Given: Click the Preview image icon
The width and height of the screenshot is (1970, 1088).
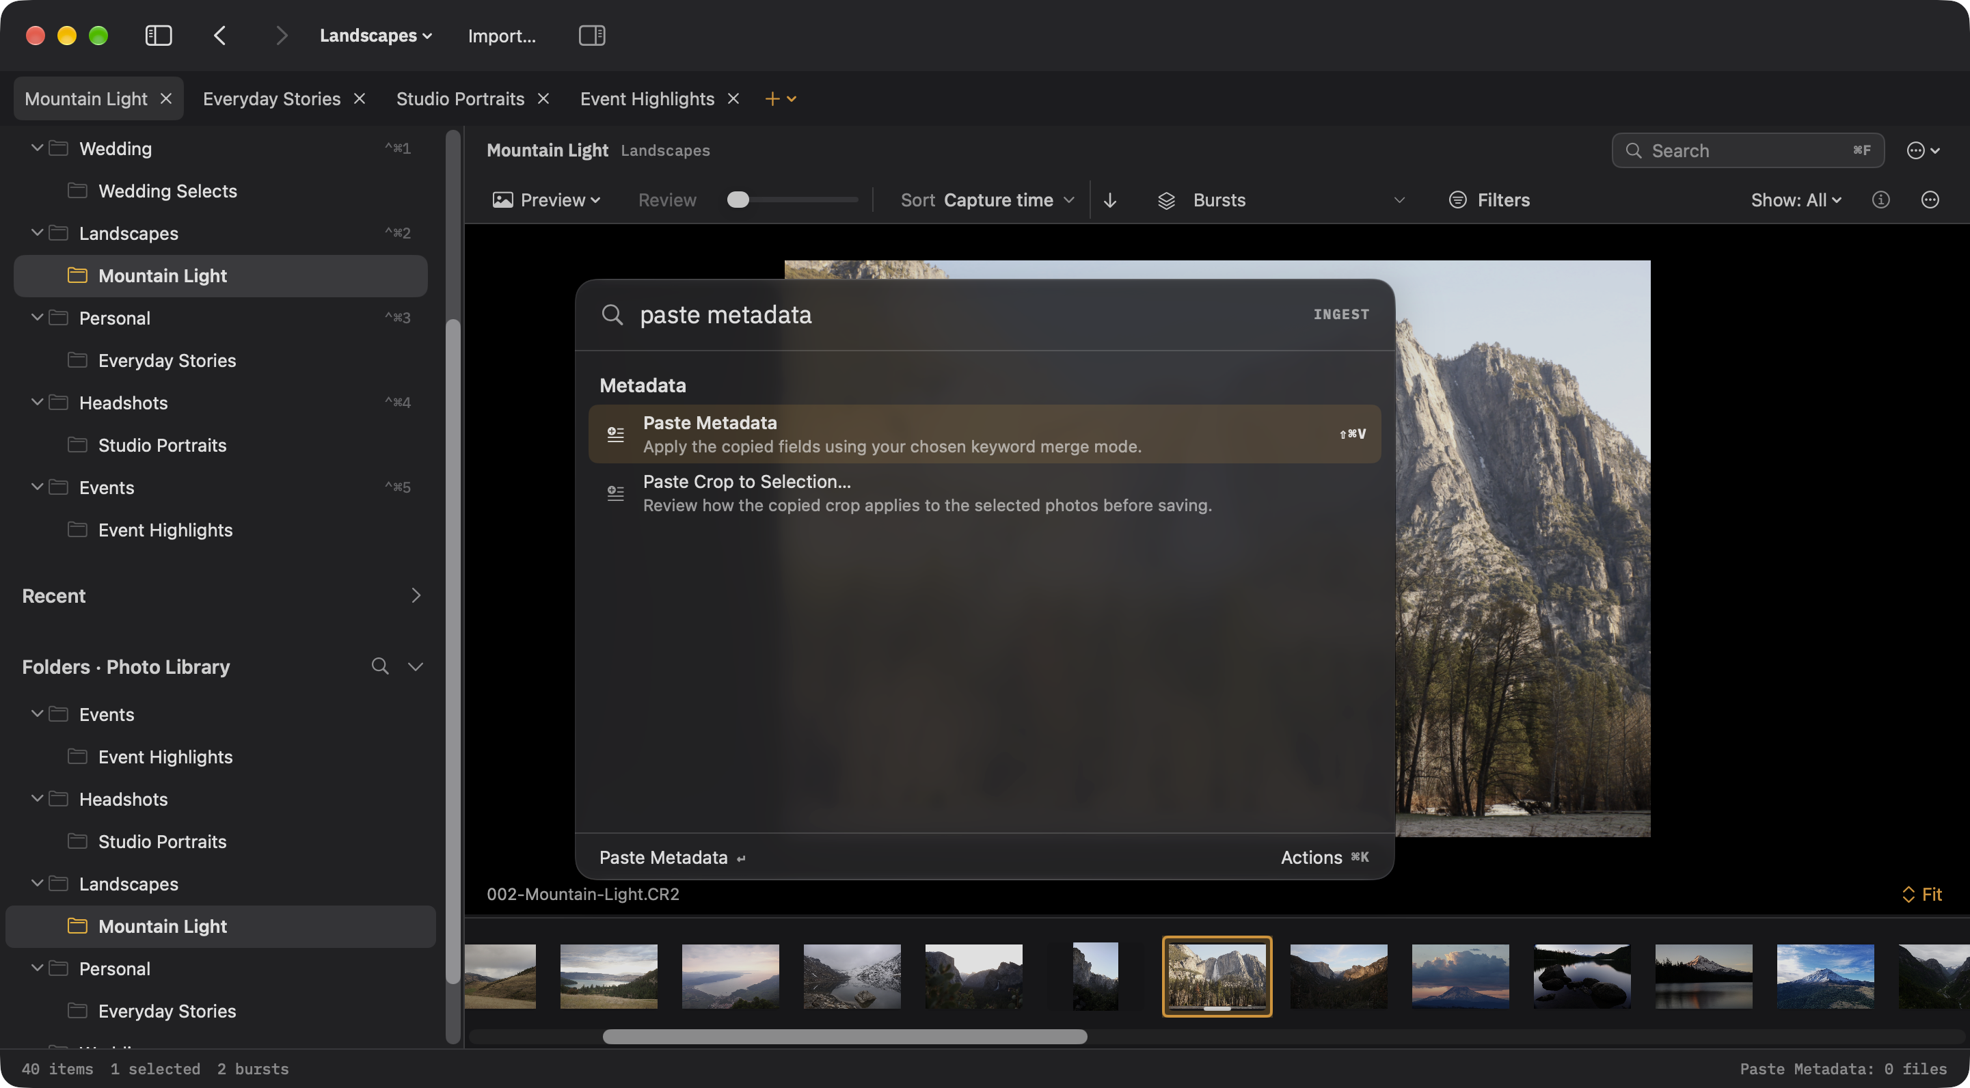Looking at the screenshot, I should pyautogui.click(x=502, y=200).
